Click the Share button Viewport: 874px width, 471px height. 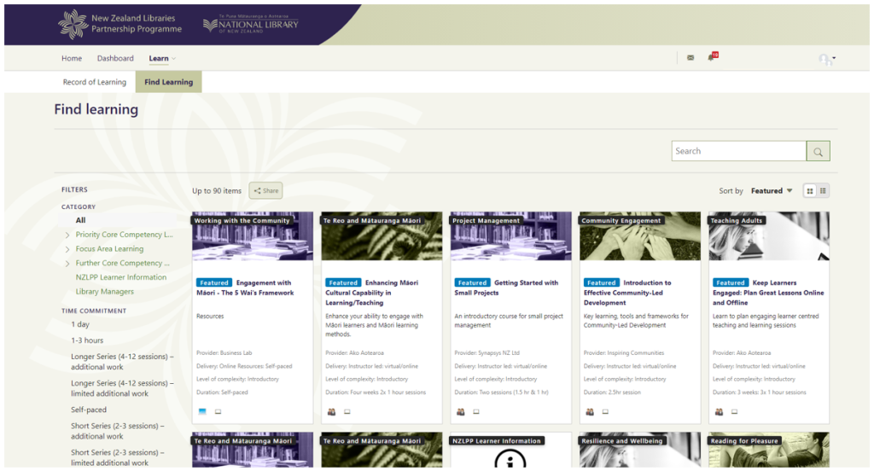tap(266, 190)
